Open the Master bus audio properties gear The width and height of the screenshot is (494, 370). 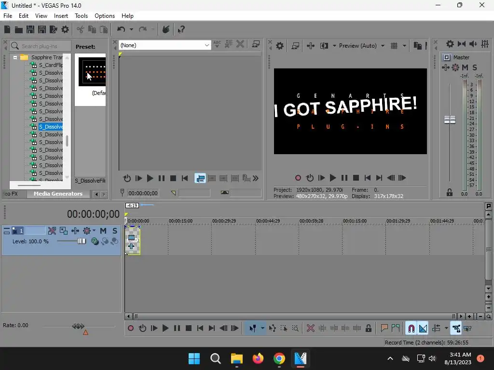pyautogui.click(x=450, y=44)
